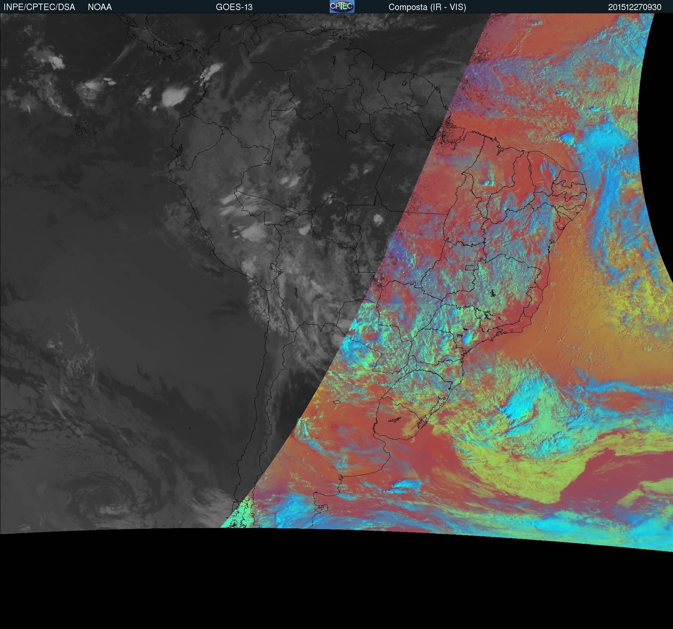The width and height of the screenshot is (673, 629).
Task: Click the GOES-13 satellite label
Action: 234,7
